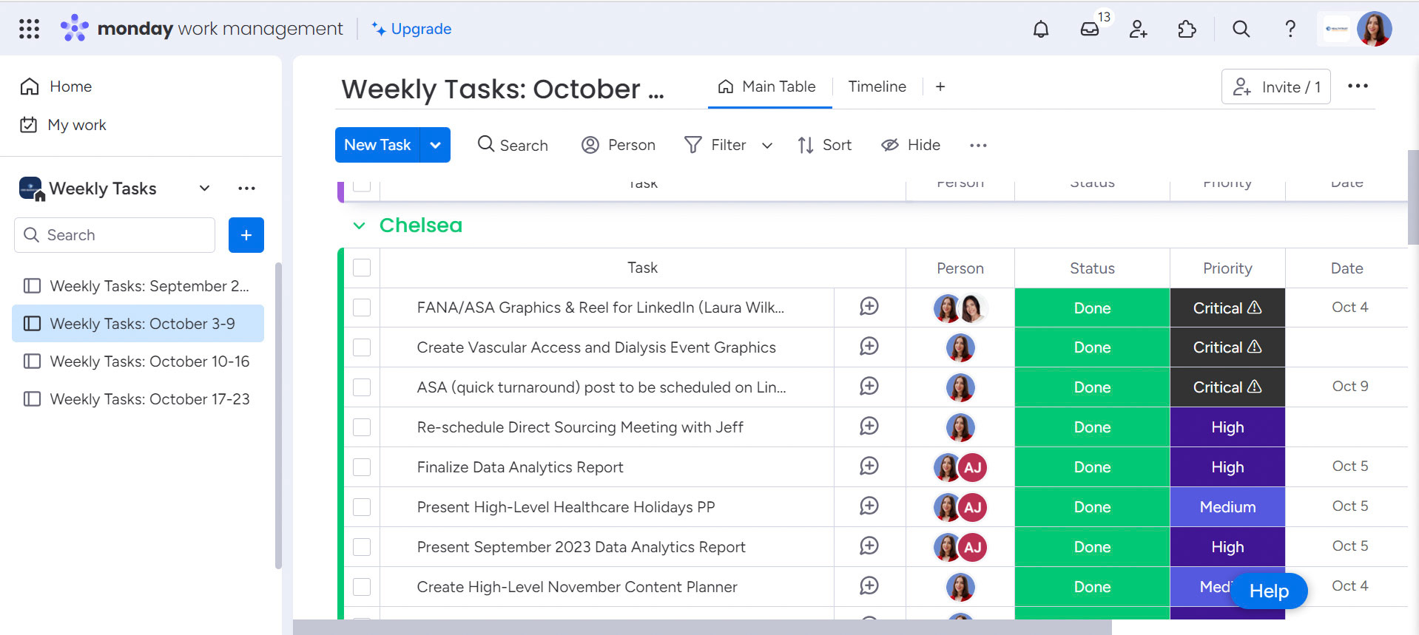Click the sidebar Search field
The height and width of the screenshot is (635, 1419).
click(115, 235)
